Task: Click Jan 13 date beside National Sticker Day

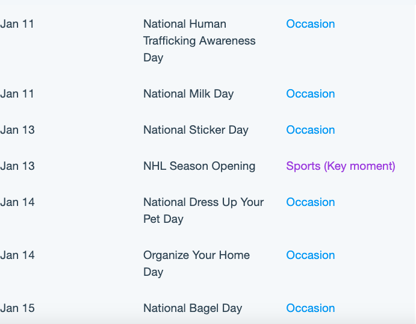Action: 17,129
